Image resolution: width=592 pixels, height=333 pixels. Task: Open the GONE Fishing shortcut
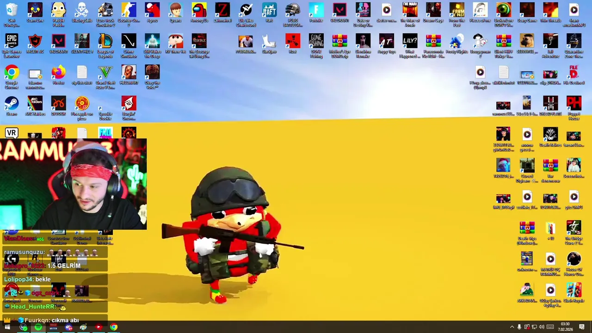[x=316, y=46]
